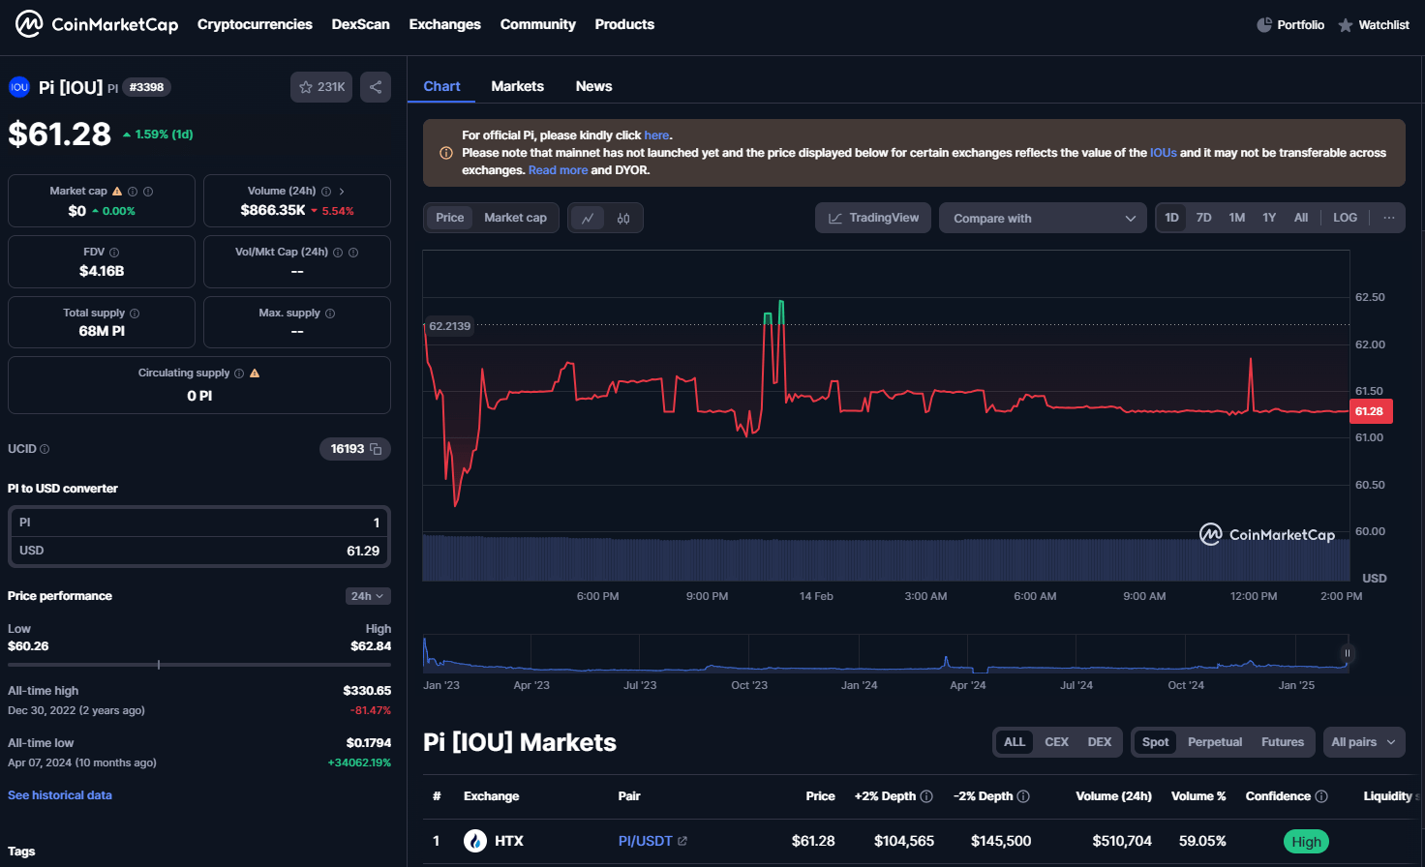
Task: Select Futures markets tab
Action: (x=1283, y=742)
